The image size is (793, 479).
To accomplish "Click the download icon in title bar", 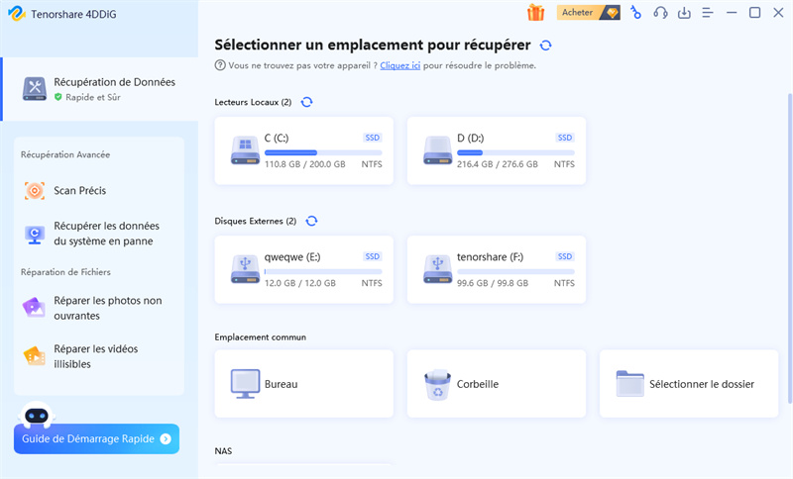I will pos(684,13).
